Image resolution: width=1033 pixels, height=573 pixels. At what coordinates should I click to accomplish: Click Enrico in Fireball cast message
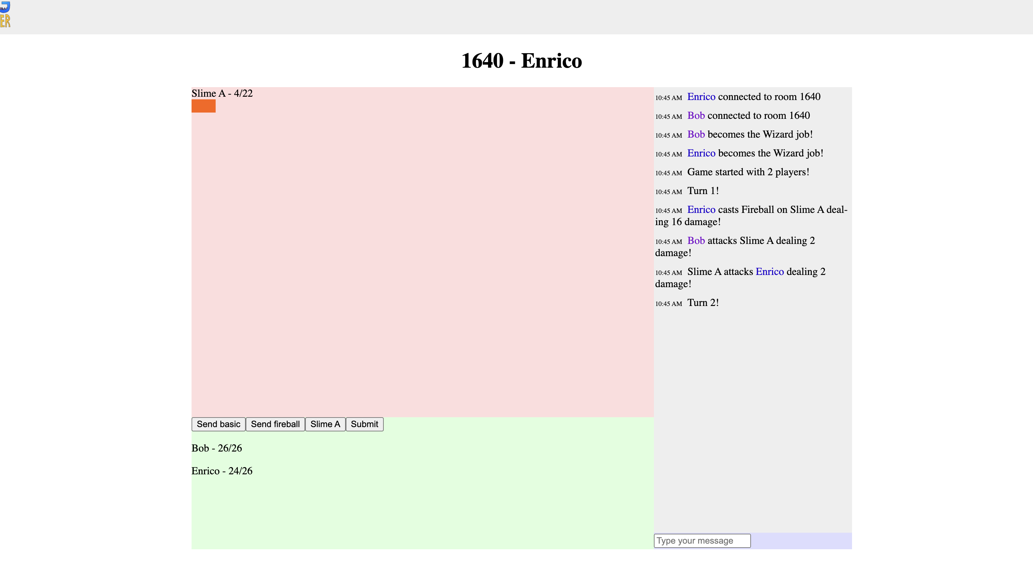[x=701, y=210]
